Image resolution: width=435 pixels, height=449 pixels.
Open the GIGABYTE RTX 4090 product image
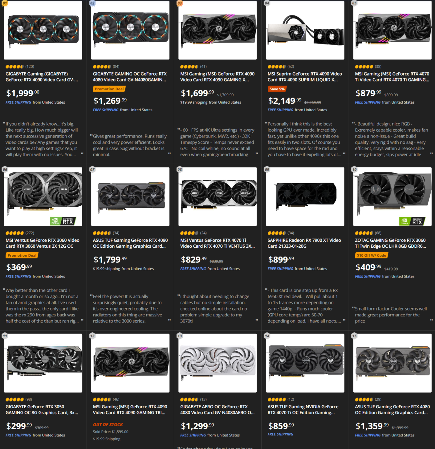[x=43, y=30]
